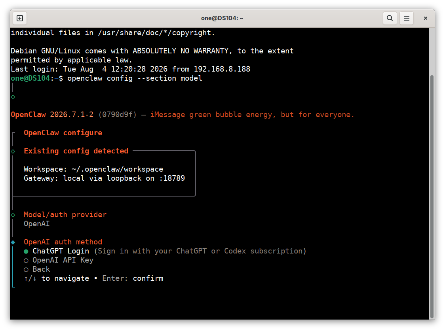445x331 pixels.
Task: Click the terminal vertical scrollbar
Action: 432,197
